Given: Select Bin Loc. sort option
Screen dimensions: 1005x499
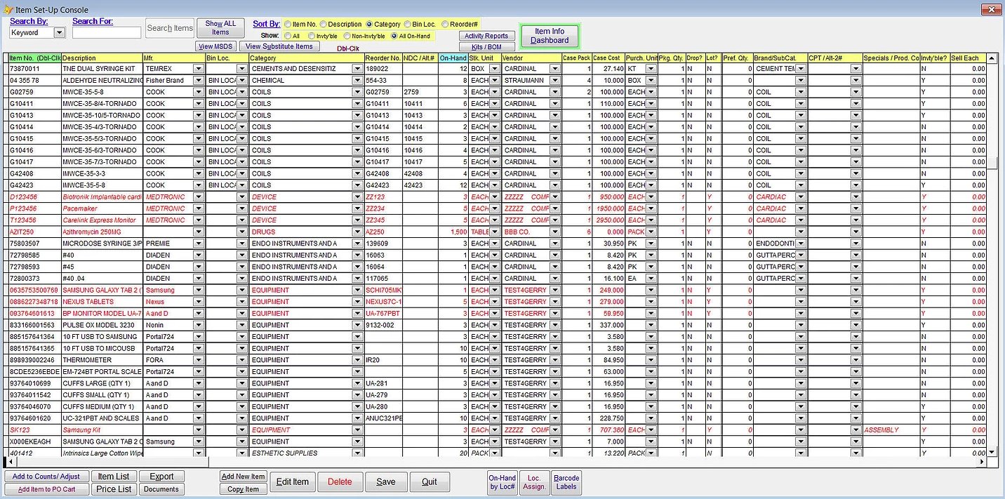Looking at the screenshot, I should [408, 24].
